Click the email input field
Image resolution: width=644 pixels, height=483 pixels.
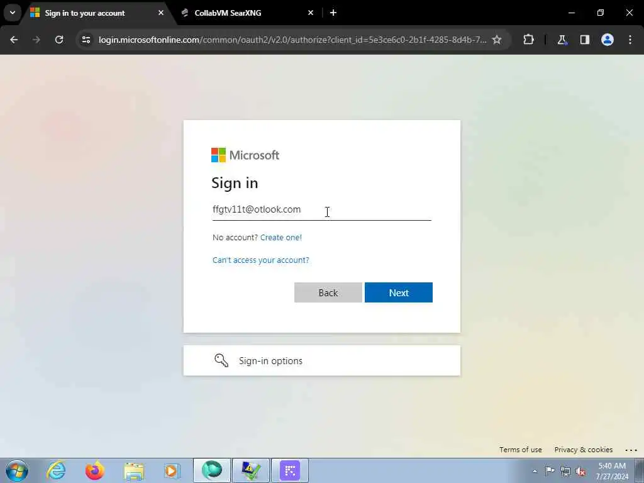(x=321, y=210)
